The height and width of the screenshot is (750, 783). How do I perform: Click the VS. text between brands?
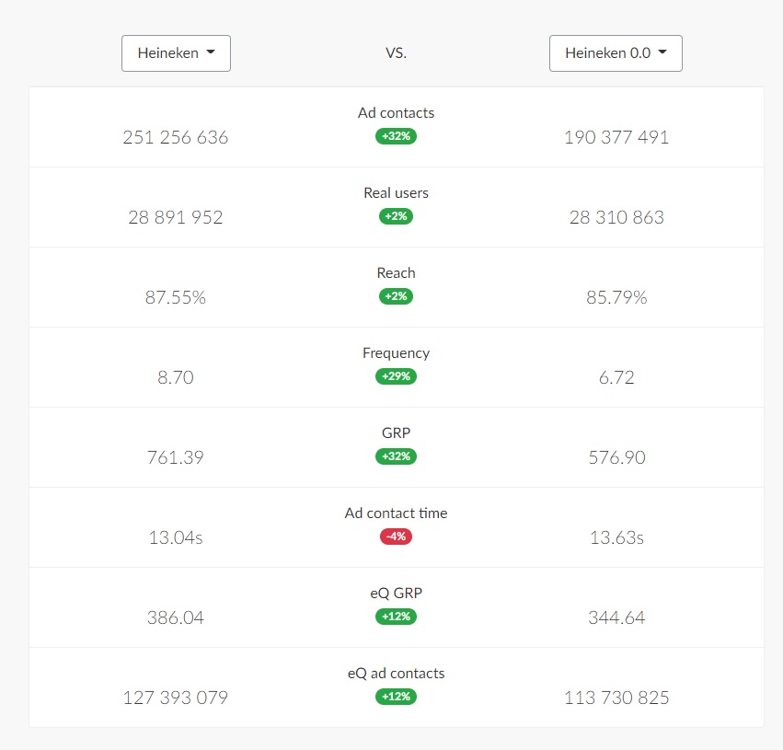tap(396, 53)
